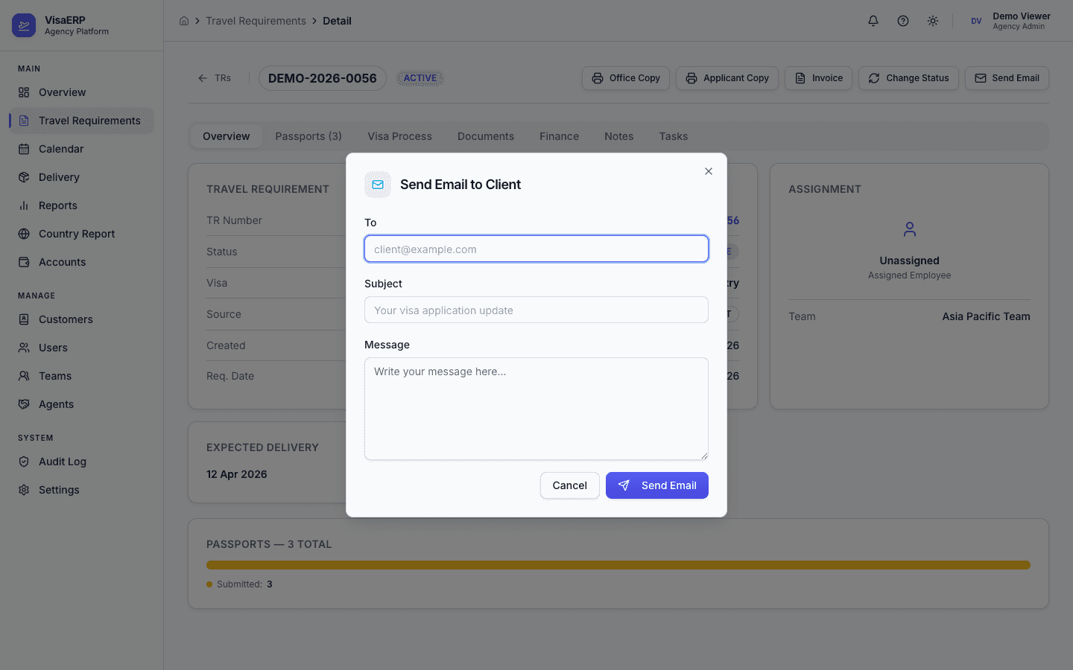The width and height of the screenshot is (1073, 670).
Task: Click the To email address field
Action: point(536,249)
